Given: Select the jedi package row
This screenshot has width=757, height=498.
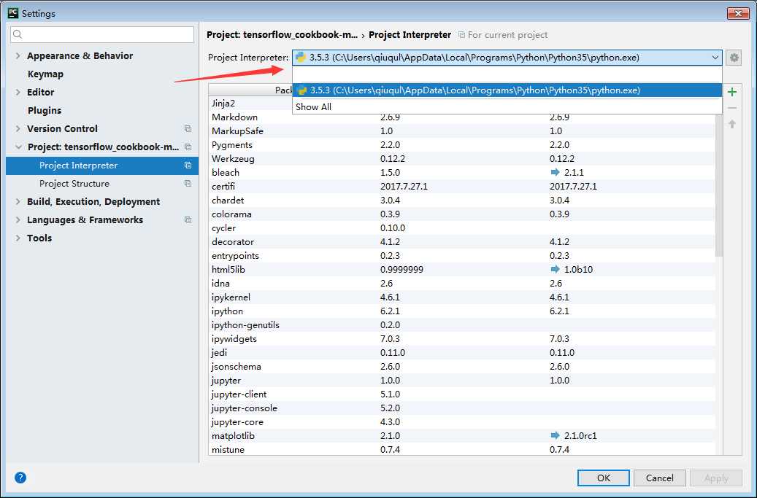Looking at the screenshot, I should [462, 352].
